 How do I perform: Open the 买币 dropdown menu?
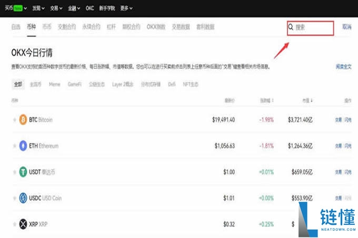point(16,8)
